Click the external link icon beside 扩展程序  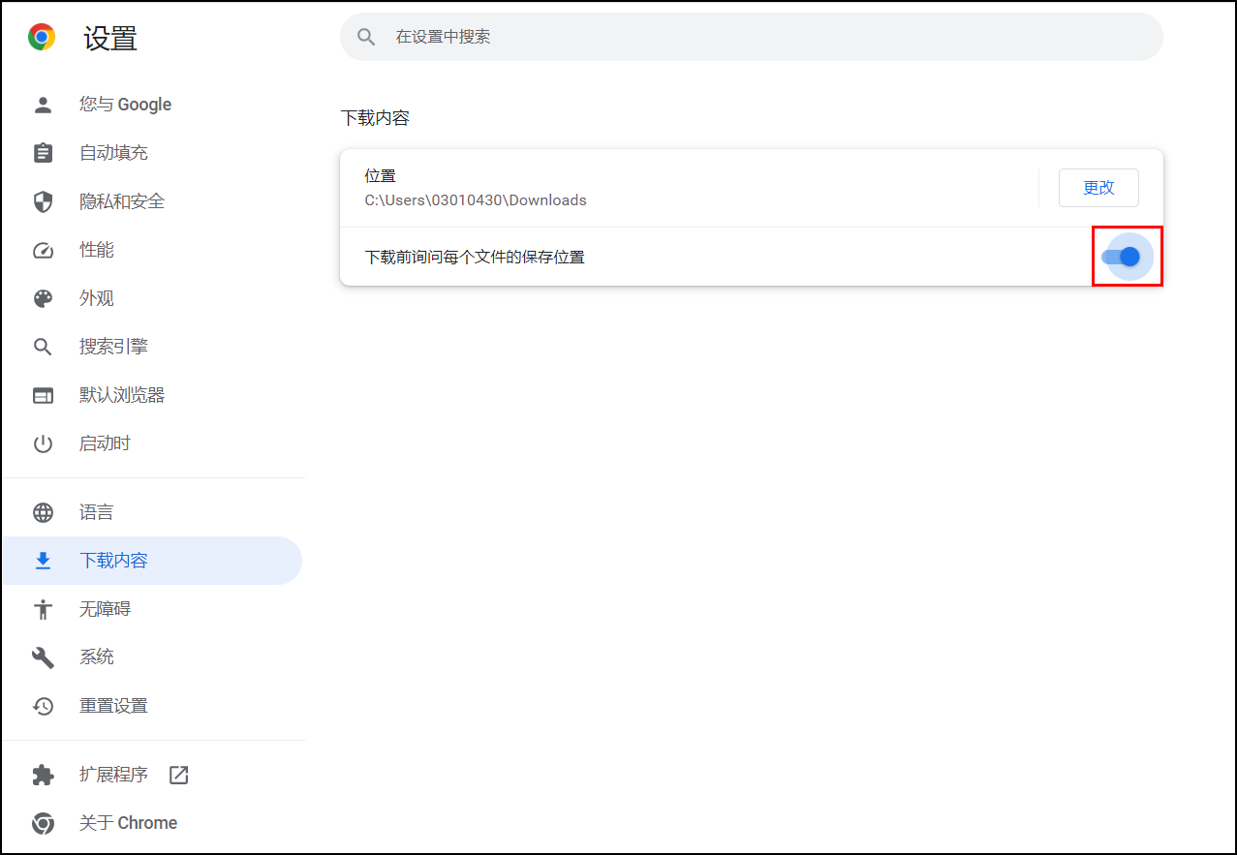pos(178,774)
